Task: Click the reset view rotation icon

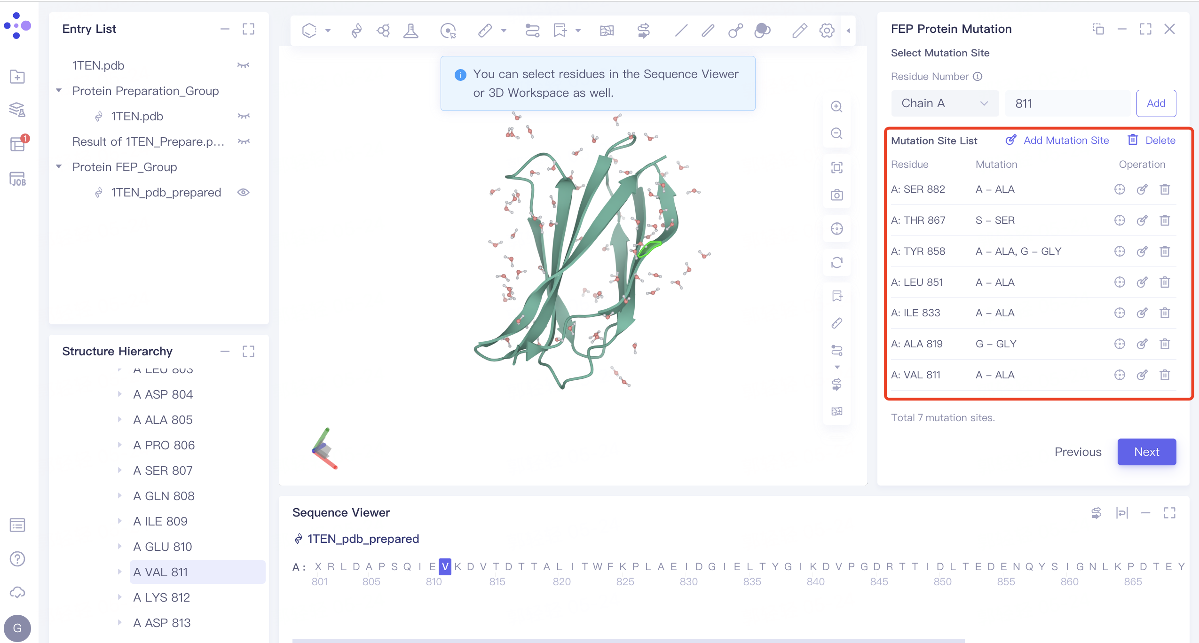Action: click(836, 262)
